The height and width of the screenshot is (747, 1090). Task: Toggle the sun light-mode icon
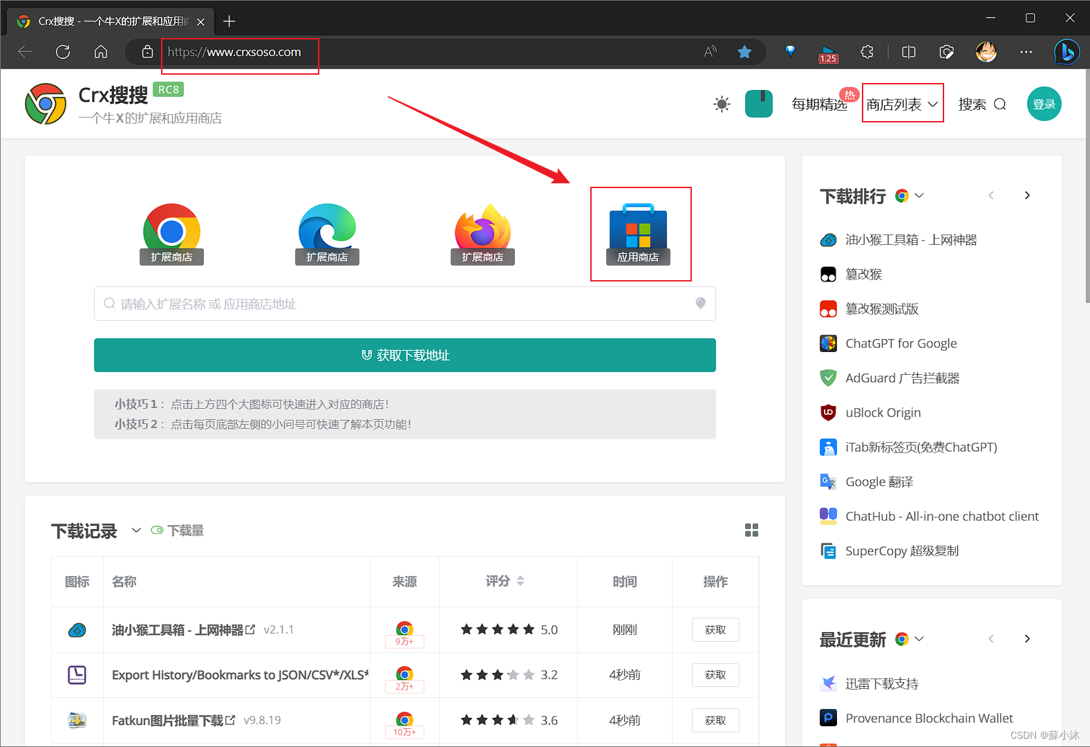coord(722,104)
